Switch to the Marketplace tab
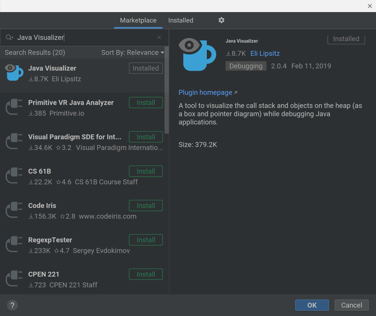 point(138,20)
